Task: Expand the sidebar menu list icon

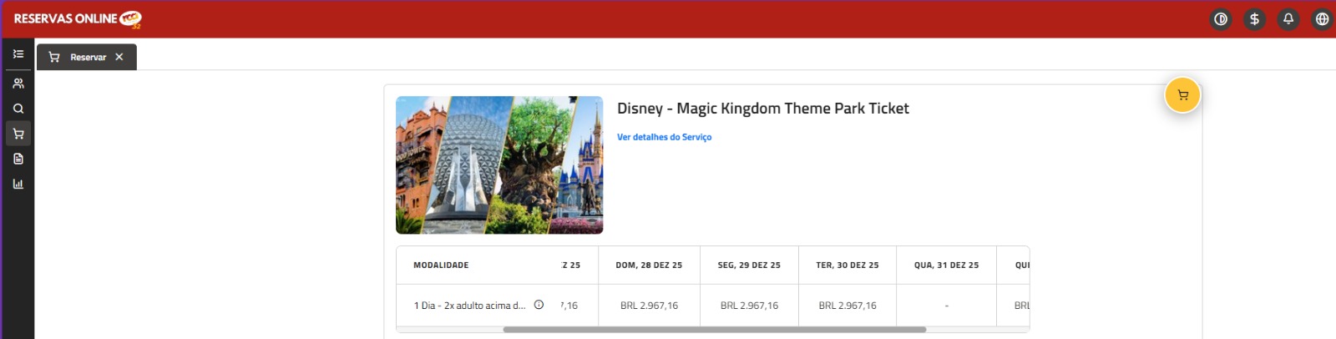Action: (x=18, y=53)
